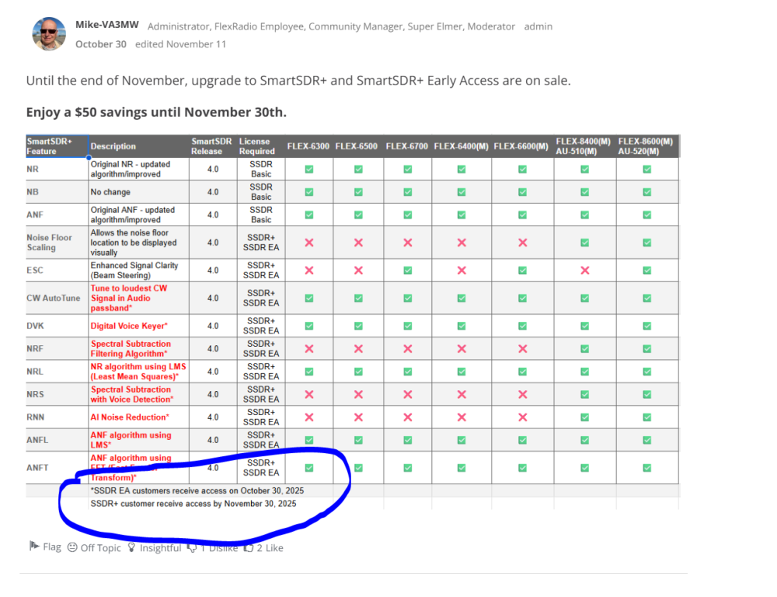
Task: Click the ANFT row FLEX-6500 check mark
Action: 358,468
